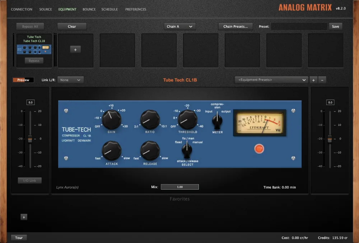Screen dimensions: 359x243
Task: Click the output level 0.0 value box
Action: (330, 103)
